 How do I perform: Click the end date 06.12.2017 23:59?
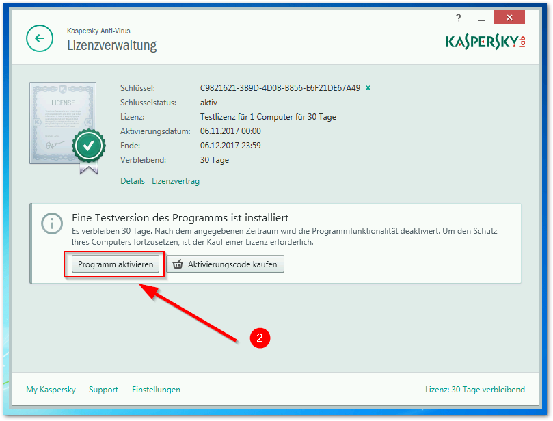[x=230, y=146]
